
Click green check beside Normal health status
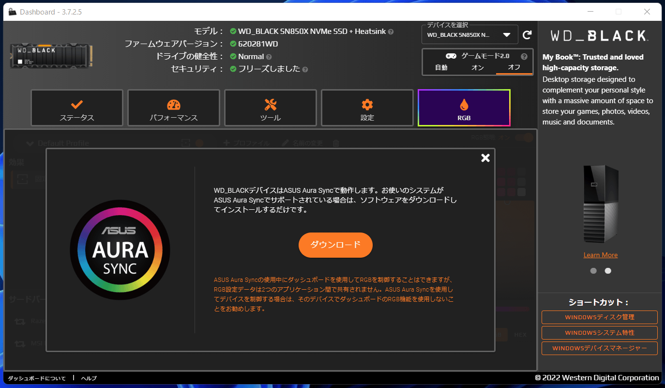(x=233, y=56)
